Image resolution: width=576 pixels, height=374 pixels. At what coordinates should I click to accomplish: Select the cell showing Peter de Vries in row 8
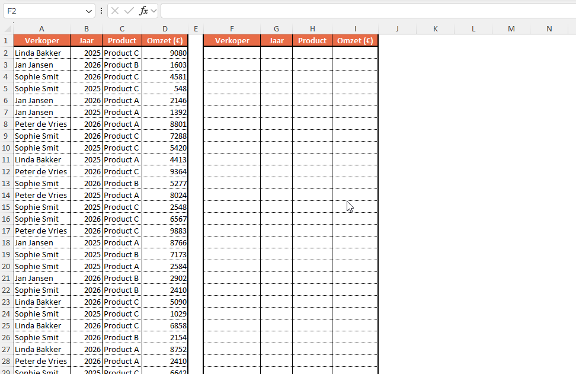pyautogui.click(x=41, y=124)
